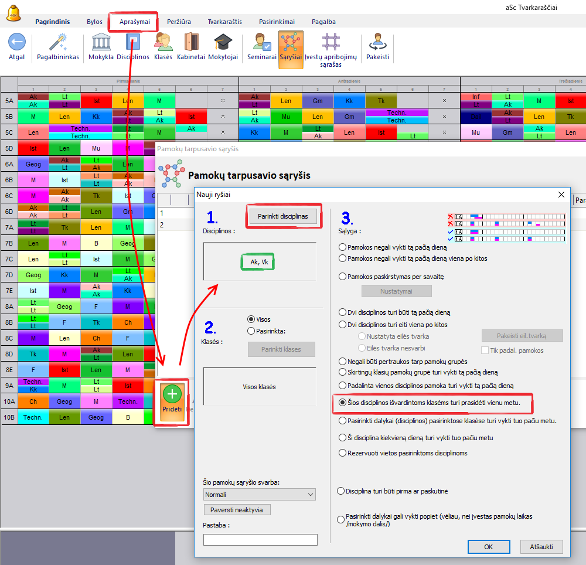Open the Mokykla school building icon
The width and height of the screenshot is (586, 565).
tap(101, 43)
